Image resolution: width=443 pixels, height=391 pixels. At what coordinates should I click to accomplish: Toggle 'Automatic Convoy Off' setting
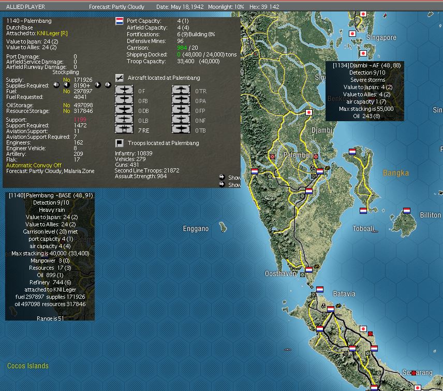34,165
